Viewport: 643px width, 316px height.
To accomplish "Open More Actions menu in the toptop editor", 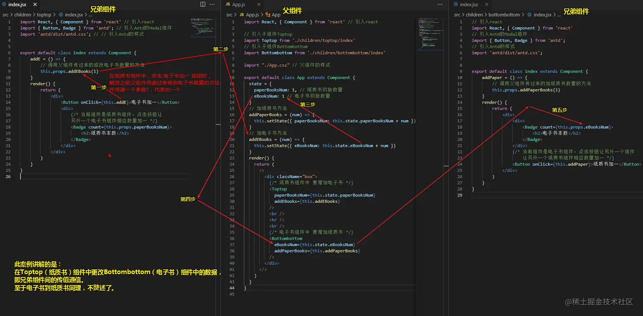I will 212,4.
